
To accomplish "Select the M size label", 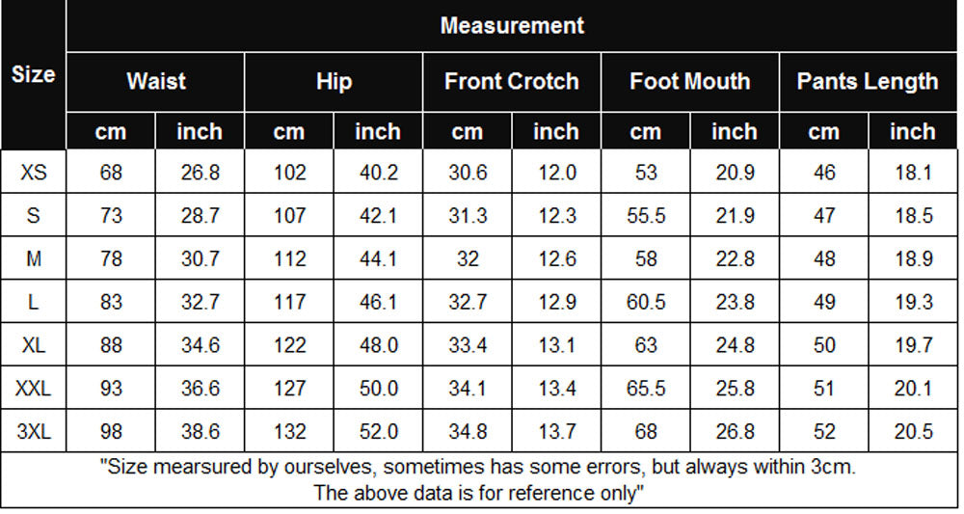I will pyautogui.click(x=33, y=258).
